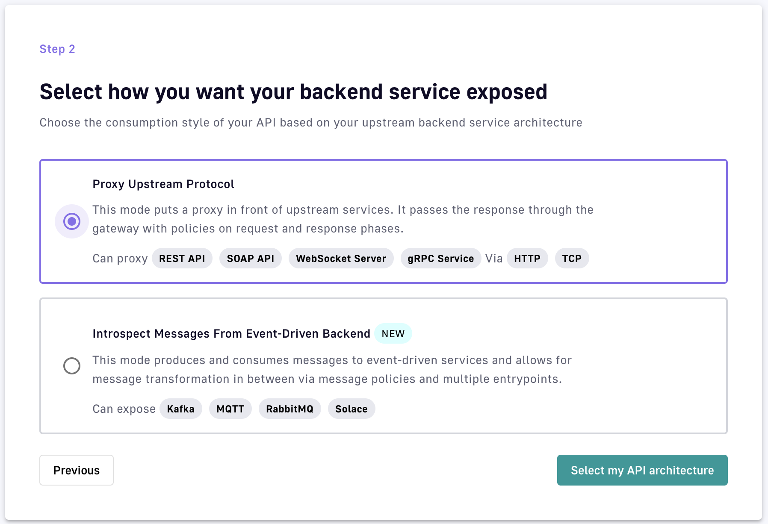
Task: Click Select my API architecture button
Action: (x=642, y=470)
